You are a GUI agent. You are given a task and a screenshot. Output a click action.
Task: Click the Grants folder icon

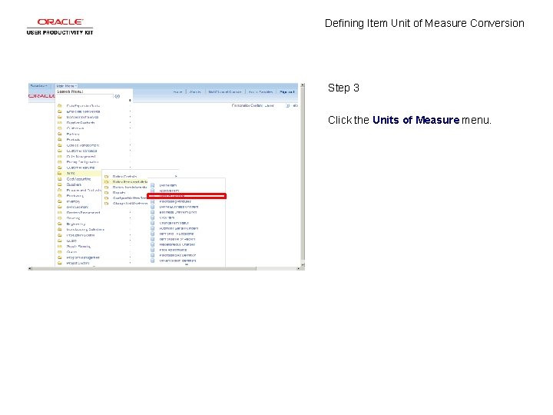click(60, 252)
